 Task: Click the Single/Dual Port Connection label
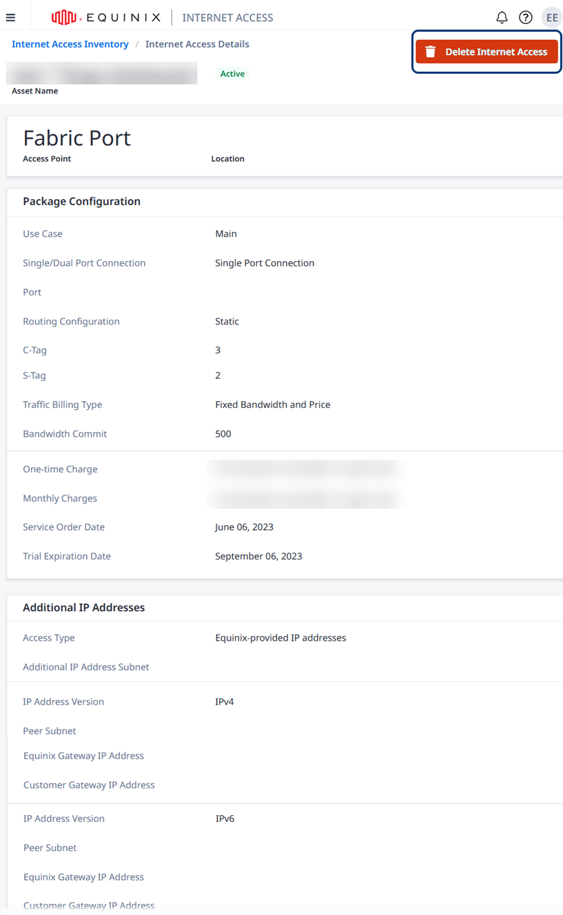(x=84, y=263)
